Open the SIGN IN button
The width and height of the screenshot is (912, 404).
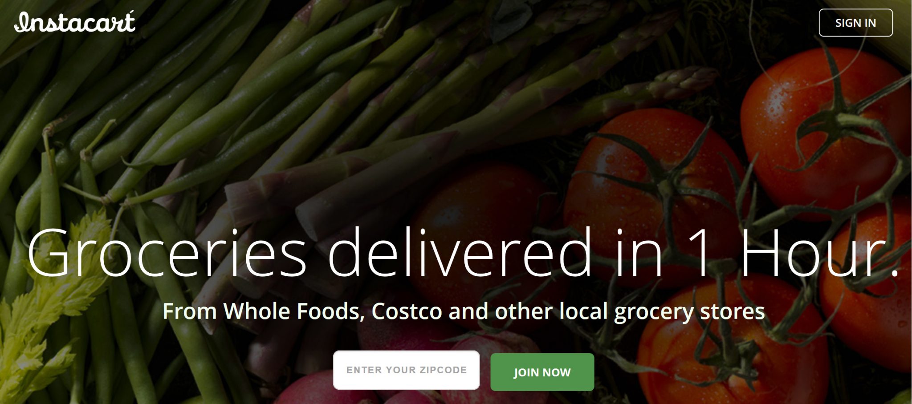pos(855,23)
